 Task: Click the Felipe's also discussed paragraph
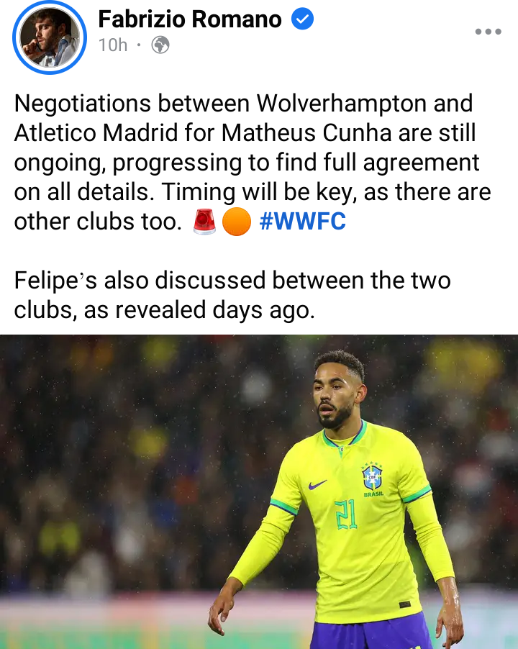tap(232, 295)
